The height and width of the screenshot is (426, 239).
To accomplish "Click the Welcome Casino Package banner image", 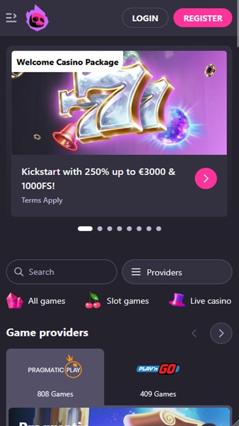I will coord(119,103).
